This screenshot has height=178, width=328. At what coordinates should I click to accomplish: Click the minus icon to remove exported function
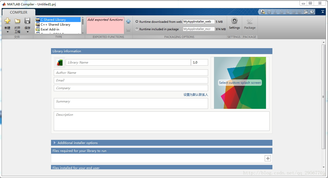[128, 30]
